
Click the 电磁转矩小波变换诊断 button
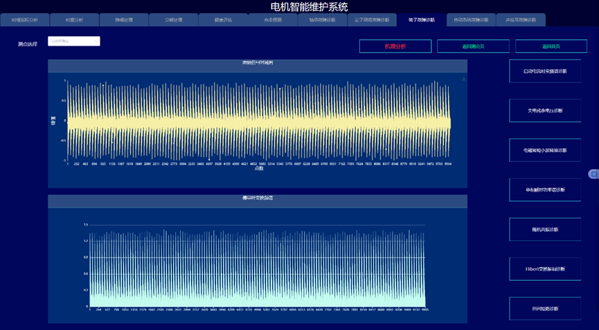click(x=545, y=150)
